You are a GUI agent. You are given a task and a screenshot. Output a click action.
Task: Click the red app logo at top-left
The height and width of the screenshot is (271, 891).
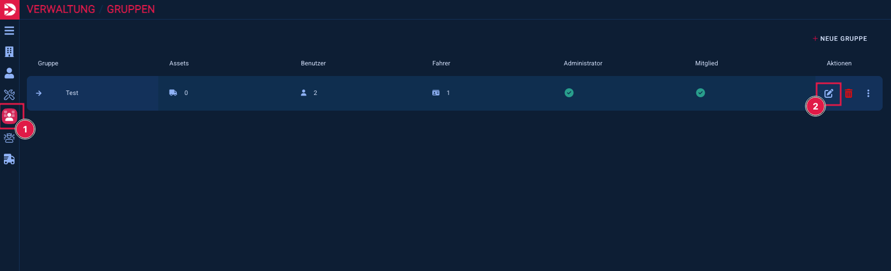(10, 9)
